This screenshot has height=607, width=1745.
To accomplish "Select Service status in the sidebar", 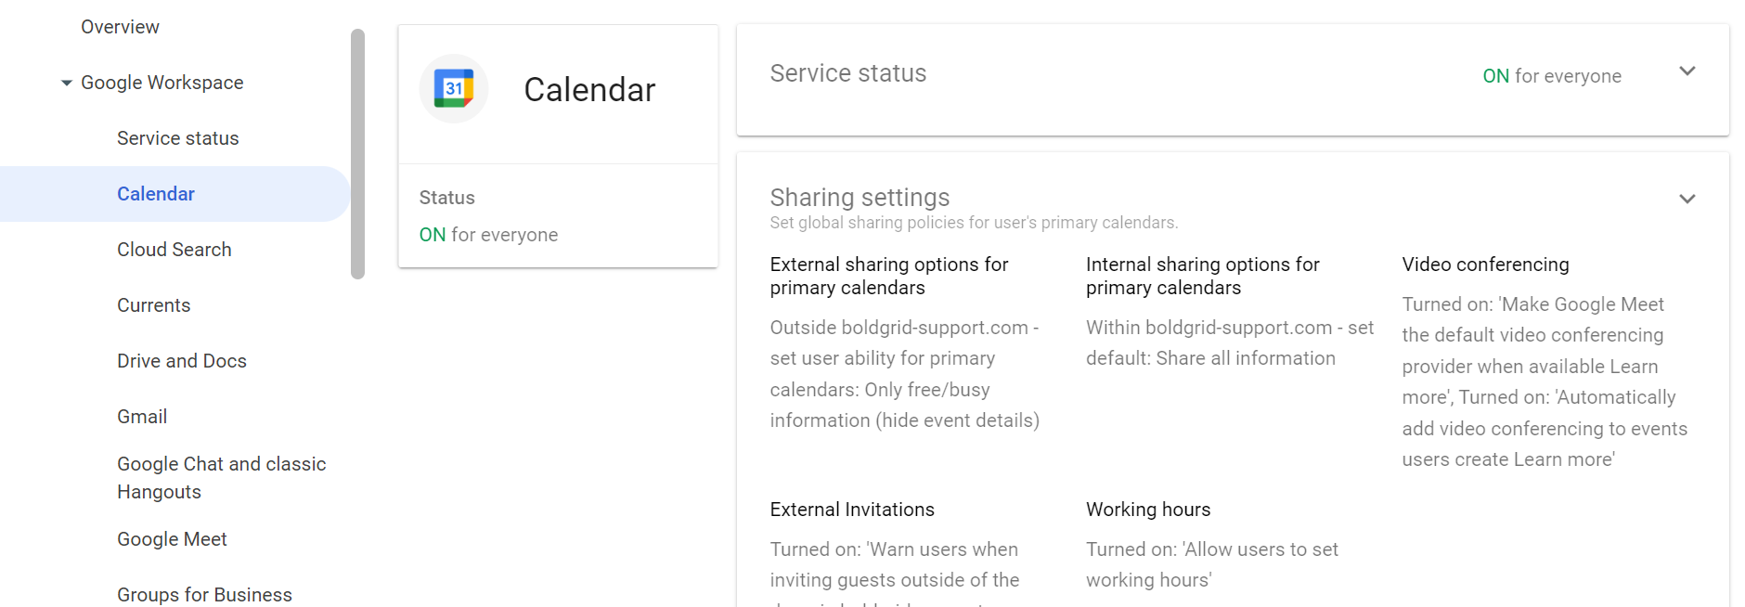I will (177, 137).
